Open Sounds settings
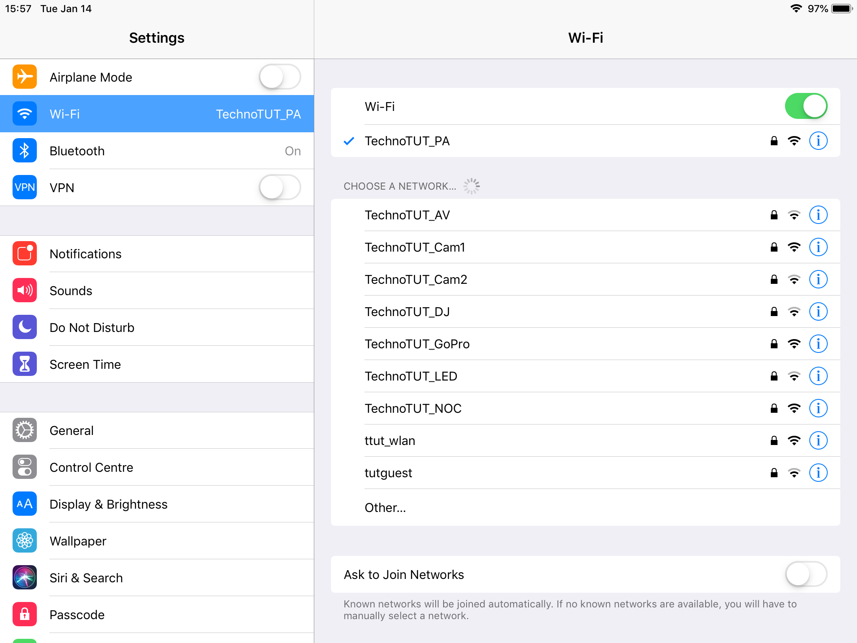857x643 pixels. [x=157, y=291]
